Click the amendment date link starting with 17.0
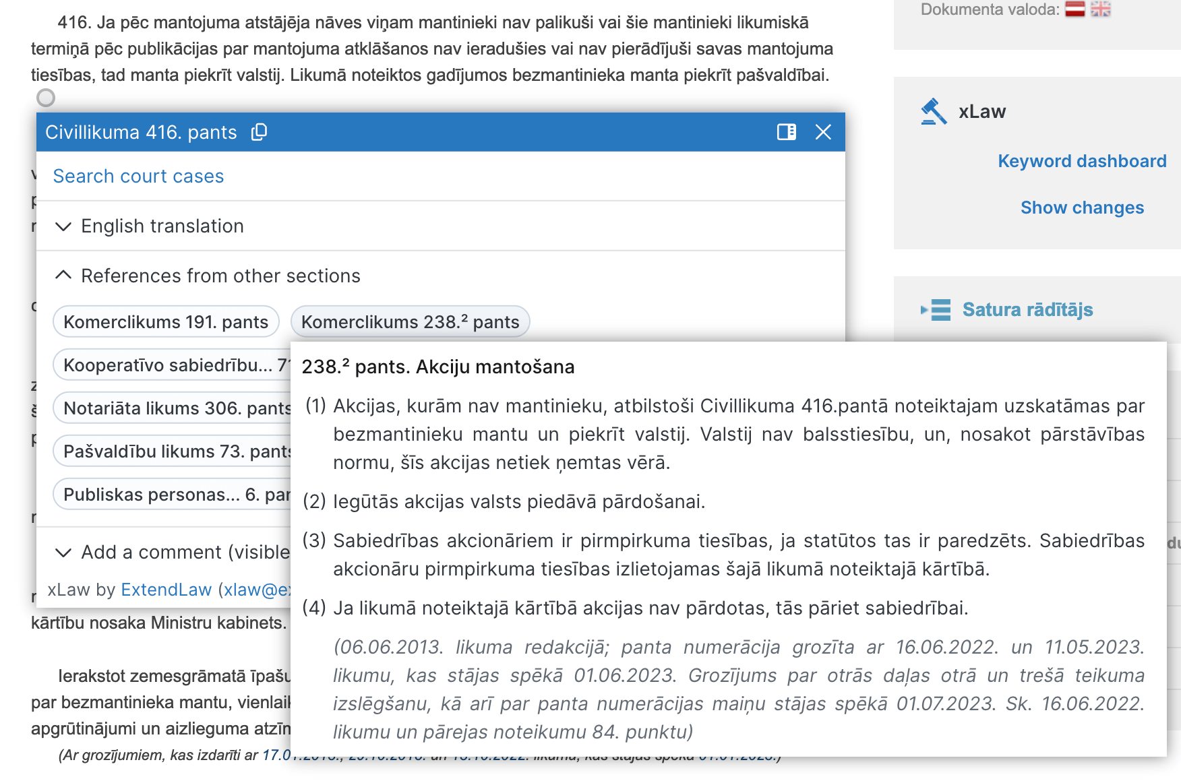Image resolution: width=1181 pixels, height=783 pixels. (x=276, y=755)
